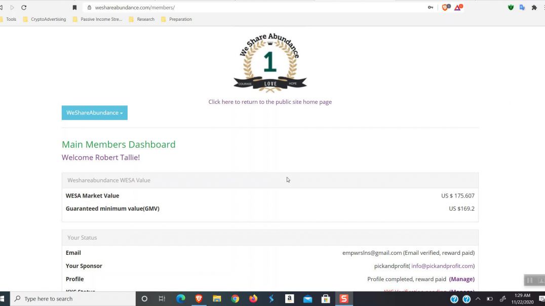Click the Weshareabundance WESA Value panel header
The image size is (545, 306).
(270, 180)
